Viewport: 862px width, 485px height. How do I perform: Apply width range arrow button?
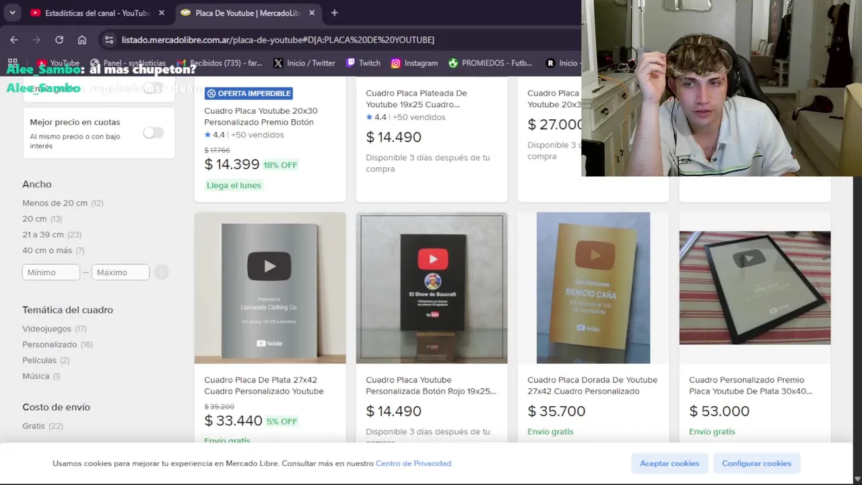pyautogui.click(x=161, y=272)
